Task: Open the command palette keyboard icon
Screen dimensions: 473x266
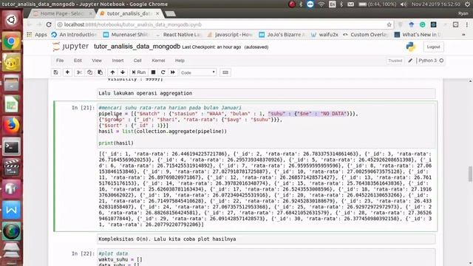Action: [225, 72]
